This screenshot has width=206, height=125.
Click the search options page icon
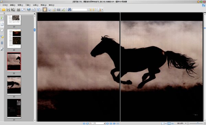99,10
